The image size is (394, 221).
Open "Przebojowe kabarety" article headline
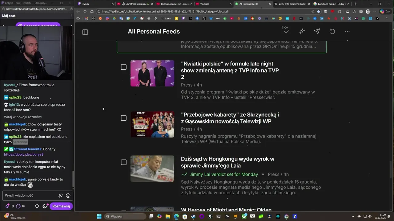230,118
